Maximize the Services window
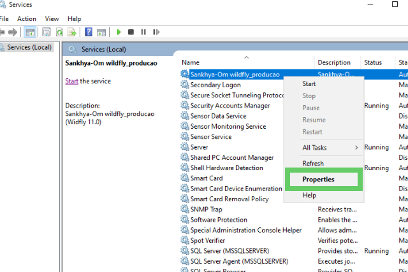The image size is (408, 272). click(x=395, y=4)
